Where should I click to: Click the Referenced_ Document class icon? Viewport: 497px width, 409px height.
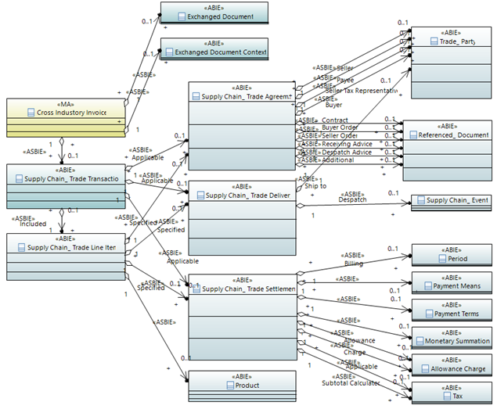413,135
